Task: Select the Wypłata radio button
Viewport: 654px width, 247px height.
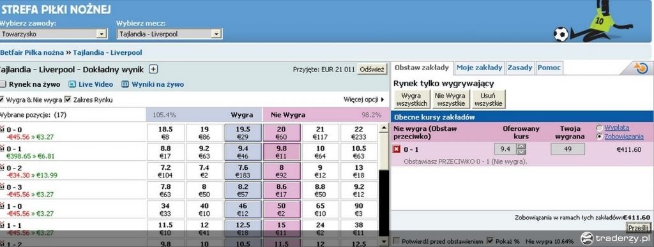Action: click(600, 128)
